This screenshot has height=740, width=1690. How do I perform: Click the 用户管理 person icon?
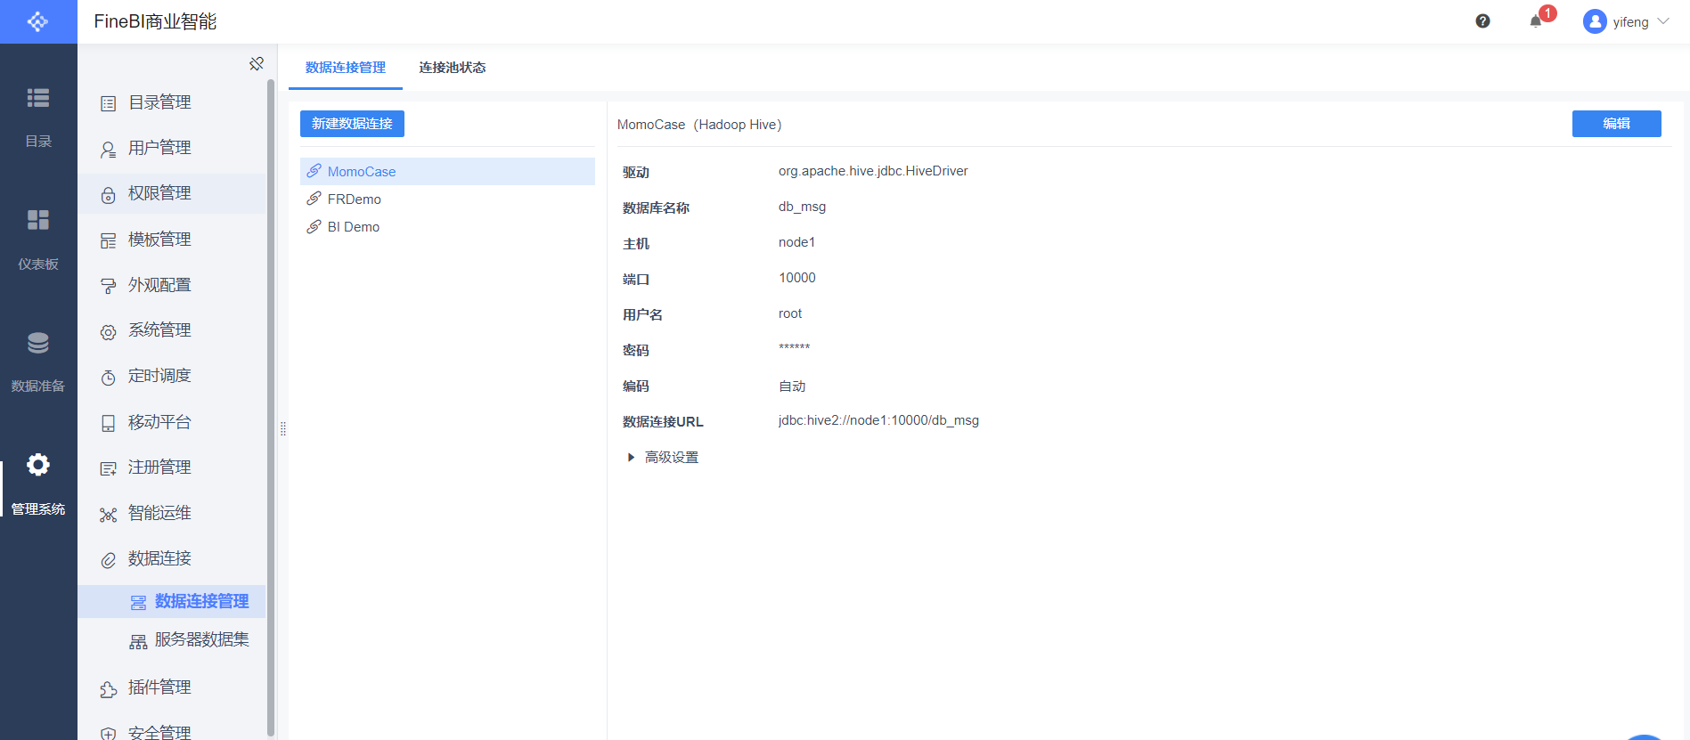point(108,149)
